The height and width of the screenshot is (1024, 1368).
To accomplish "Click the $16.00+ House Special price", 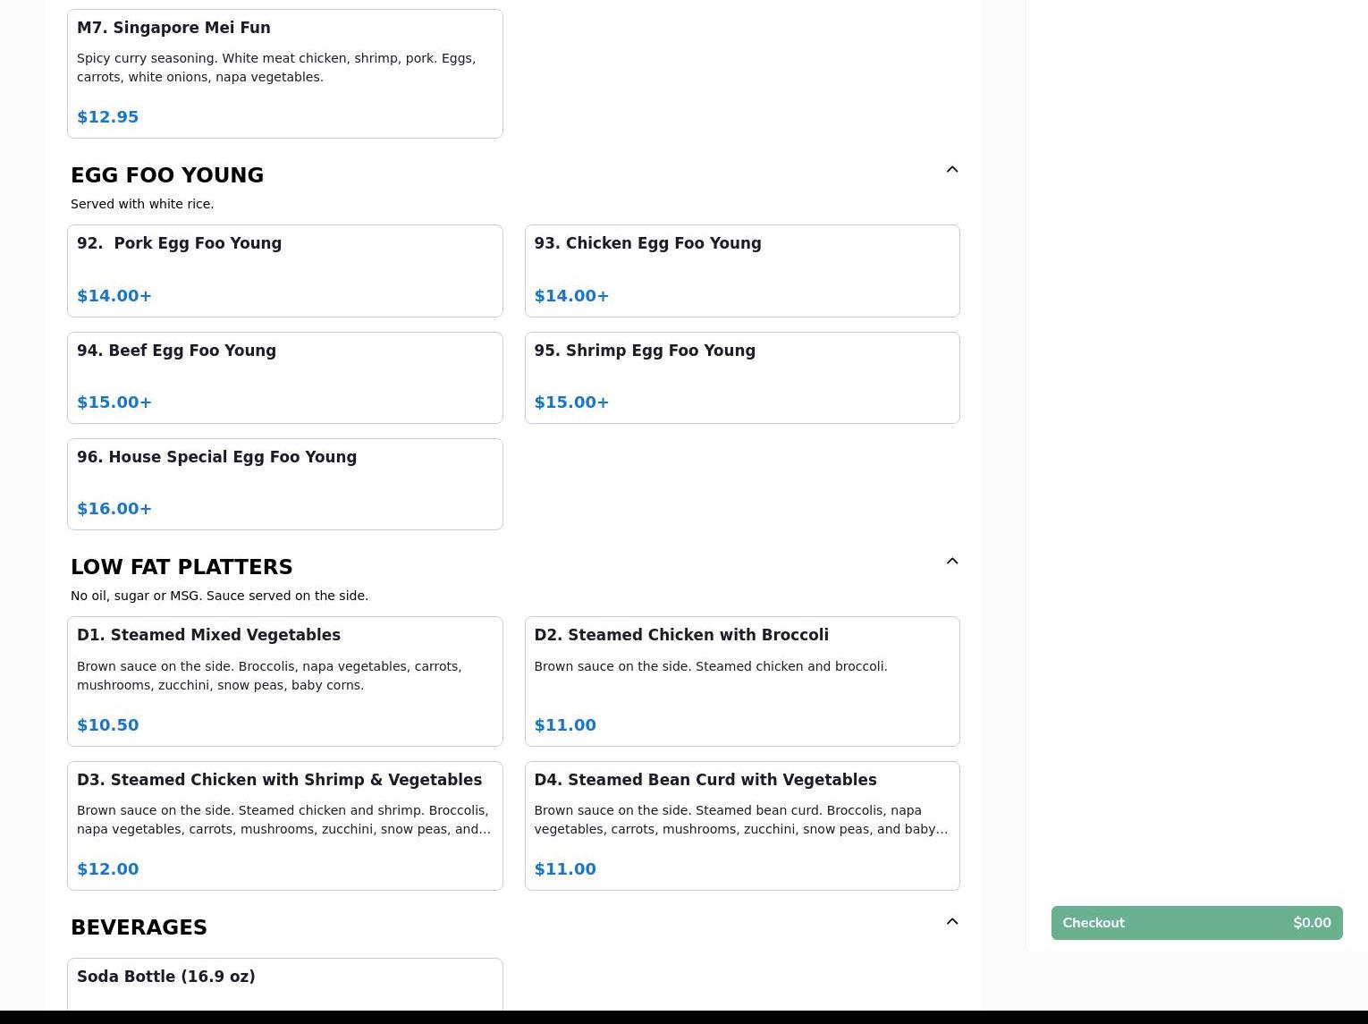I will pyautogui.click(x=114, y=509).
